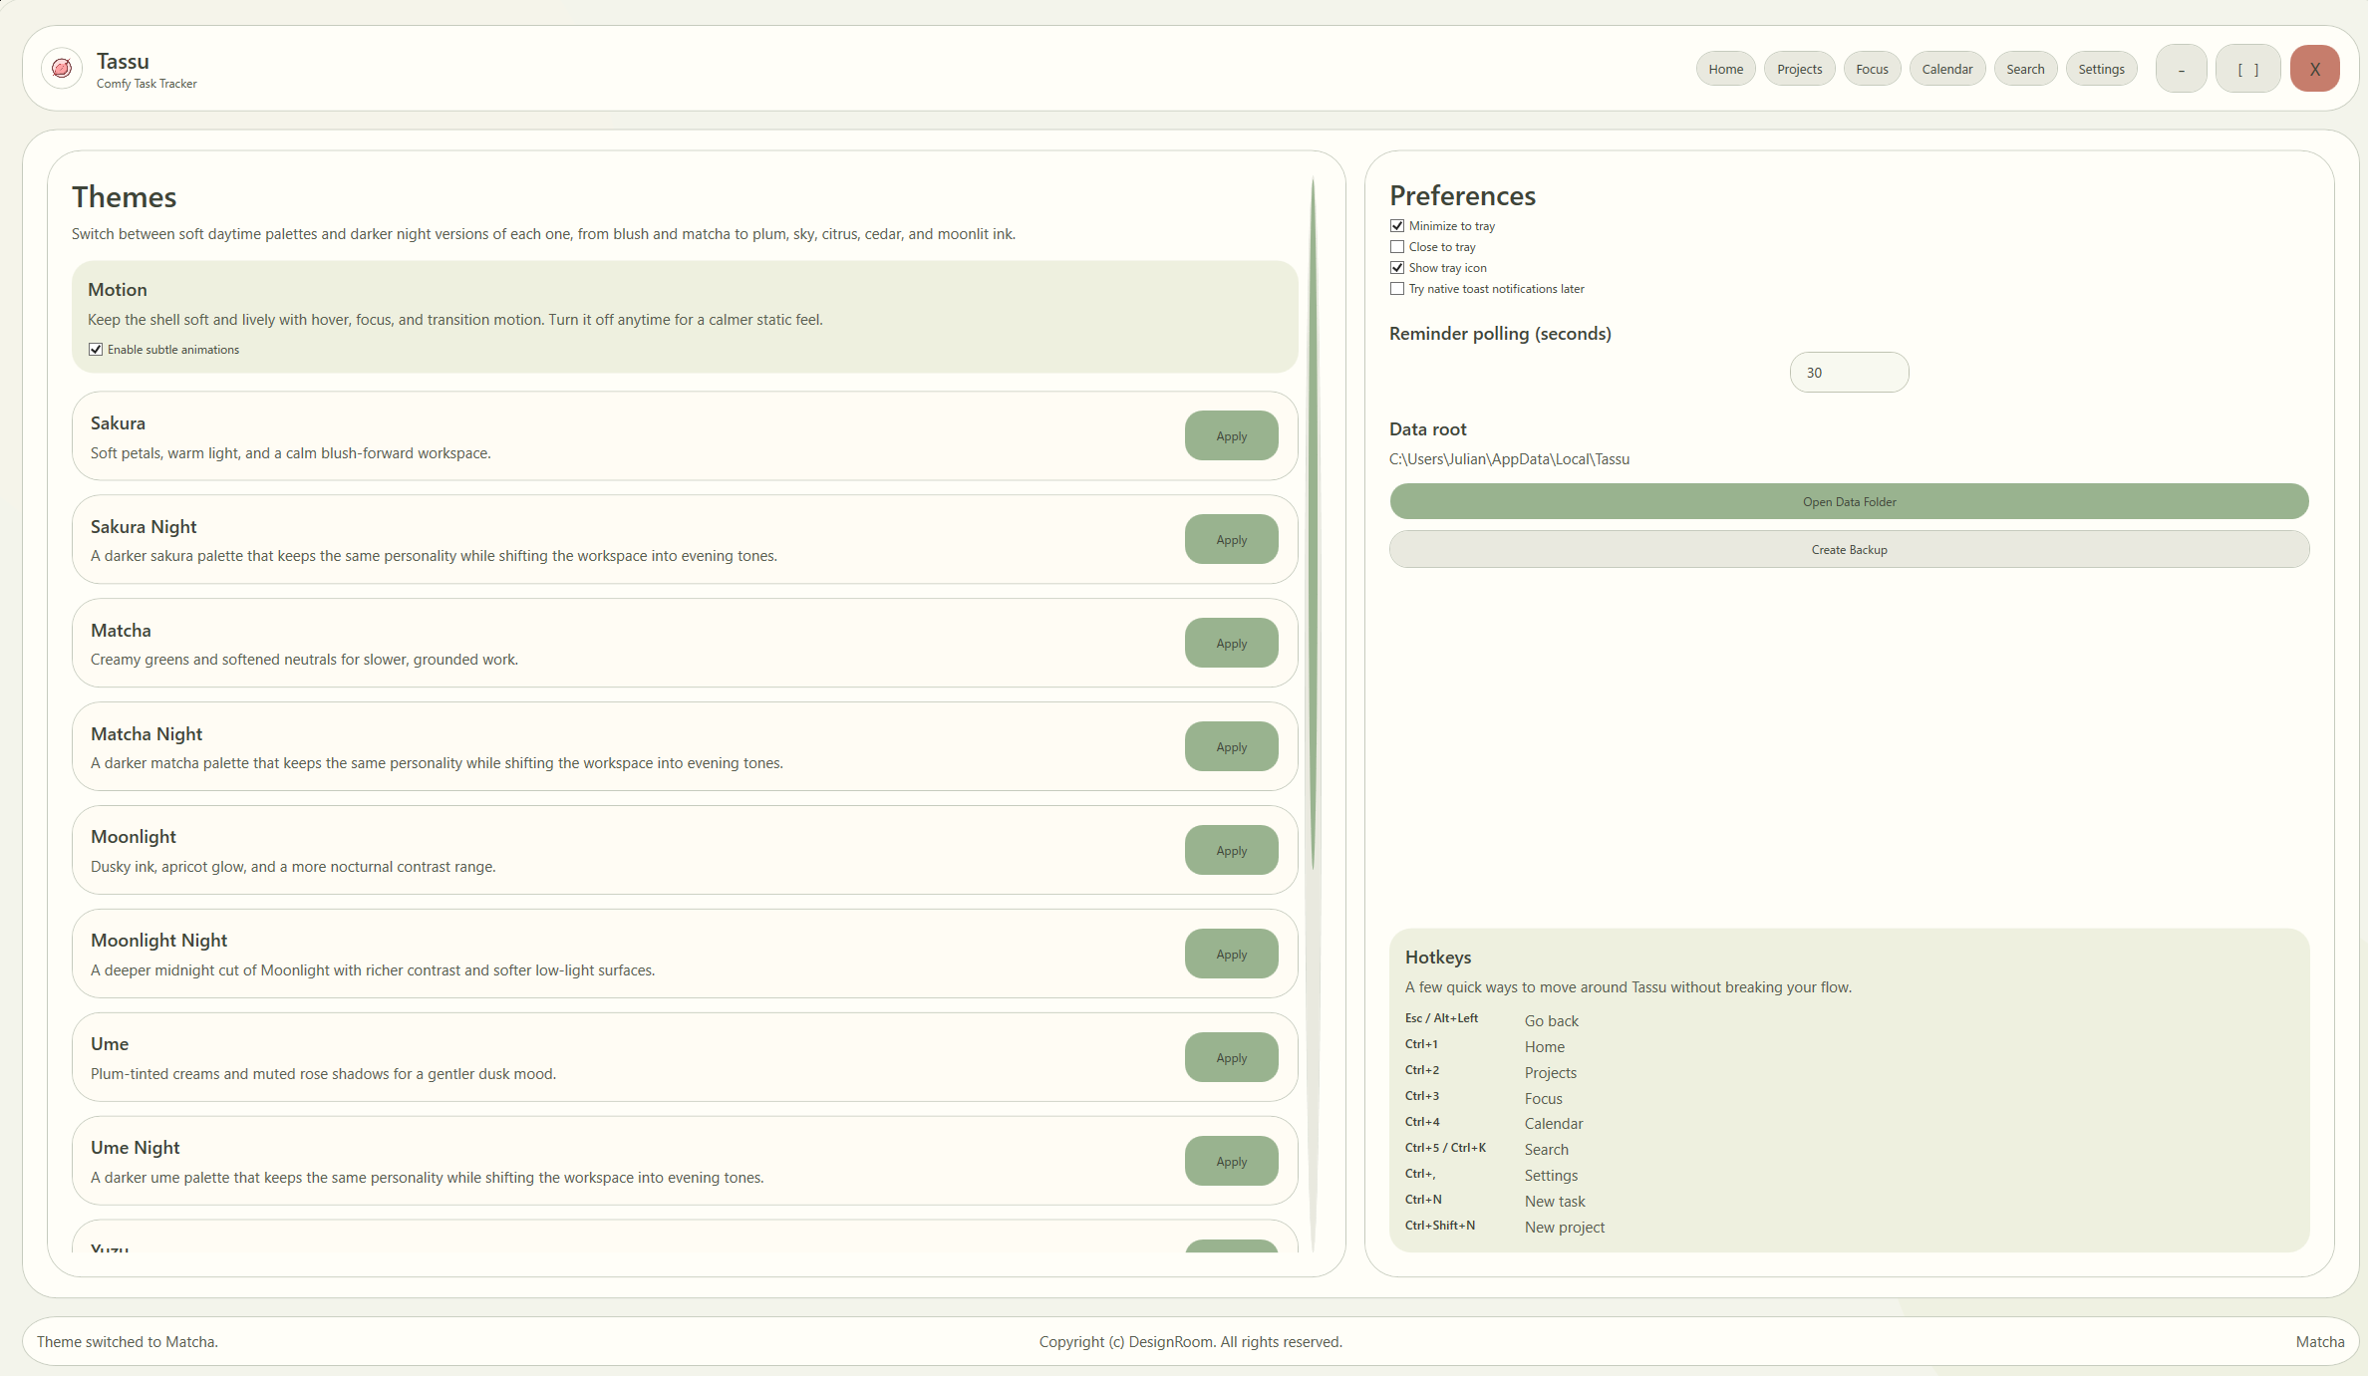Image resolution: width=2368 pixels, height=1376 pixels.
Task: Toggle Minimize to tray checkbox
Action: 1397,226
